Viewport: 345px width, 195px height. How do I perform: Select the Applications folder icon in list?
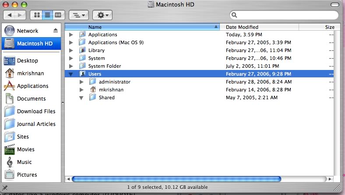click(x=82, y=34)
